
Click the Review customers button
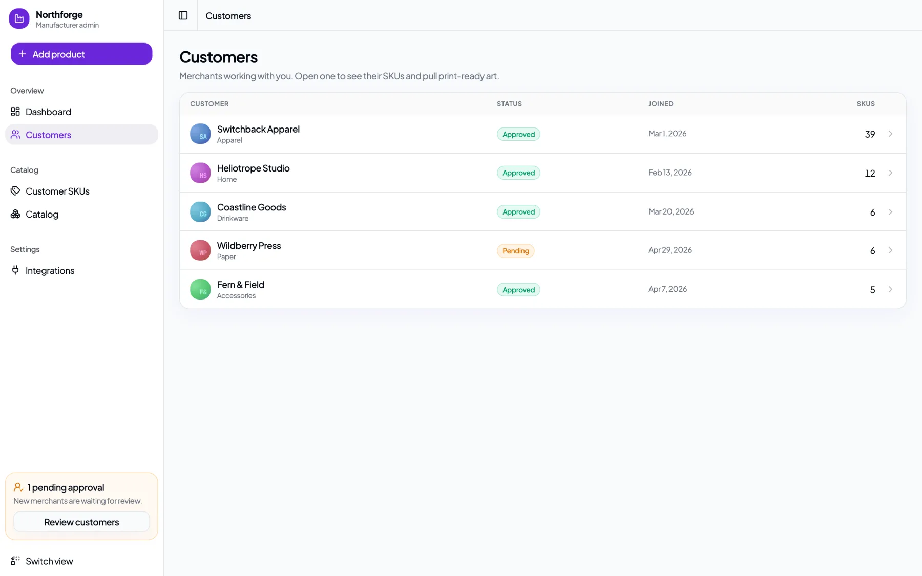[x=81, y=522]
